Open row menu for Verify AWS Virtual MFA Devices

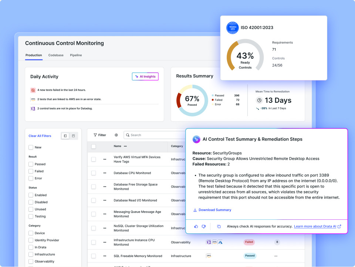coord(105,159)
